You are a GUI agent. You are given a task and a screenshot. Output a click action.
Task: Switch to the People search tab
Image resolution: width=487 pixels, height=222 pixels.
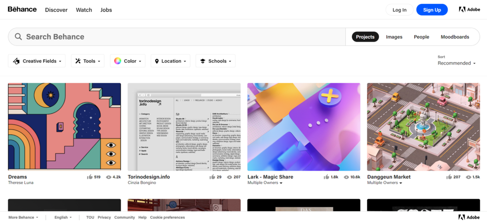421,37
